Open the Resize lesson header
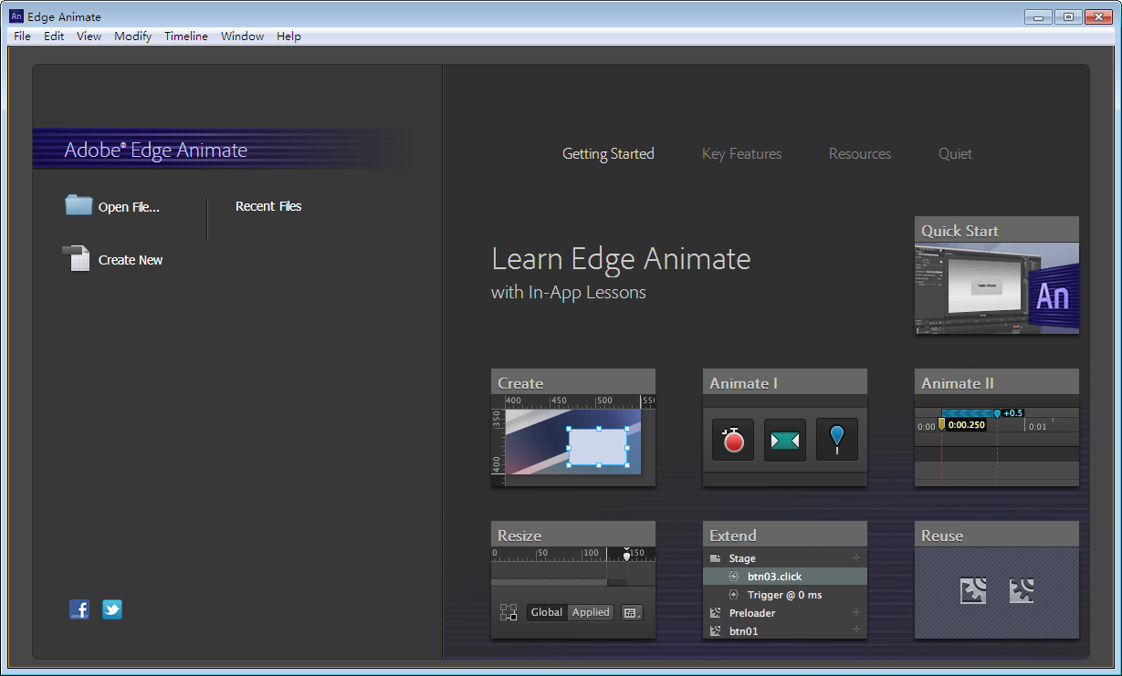The height and width of the screenshot is (676, 1122). pos(573,535)
